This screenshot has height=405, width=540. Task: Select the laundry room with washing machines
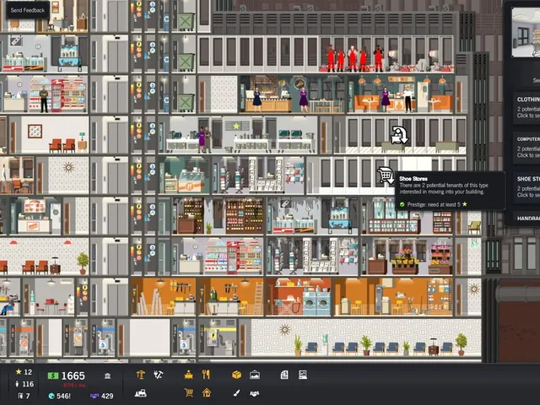point(299,297)
